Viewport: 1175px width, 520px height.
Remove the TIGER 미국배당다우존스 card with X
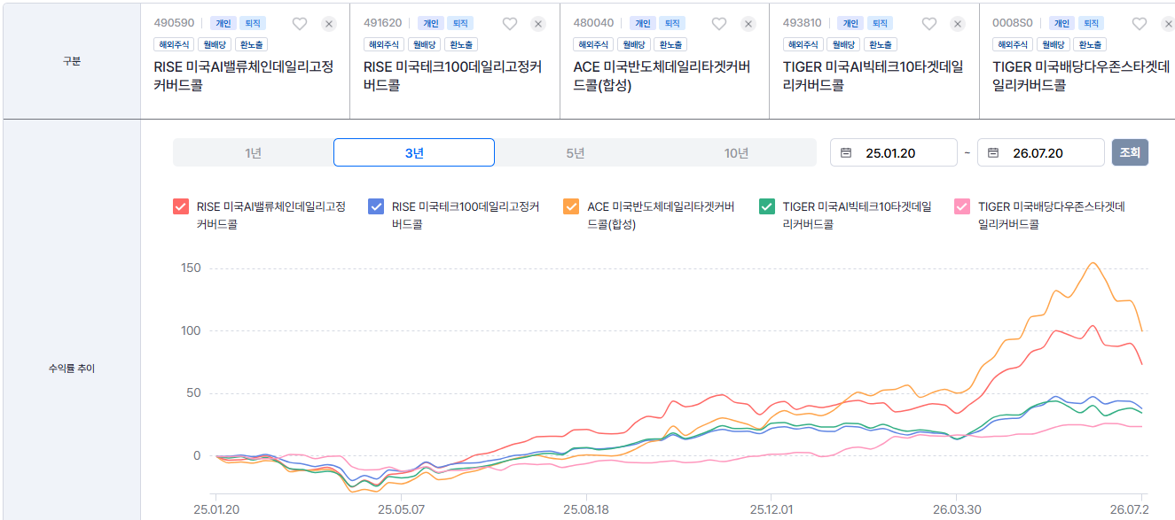(1167, 24)
